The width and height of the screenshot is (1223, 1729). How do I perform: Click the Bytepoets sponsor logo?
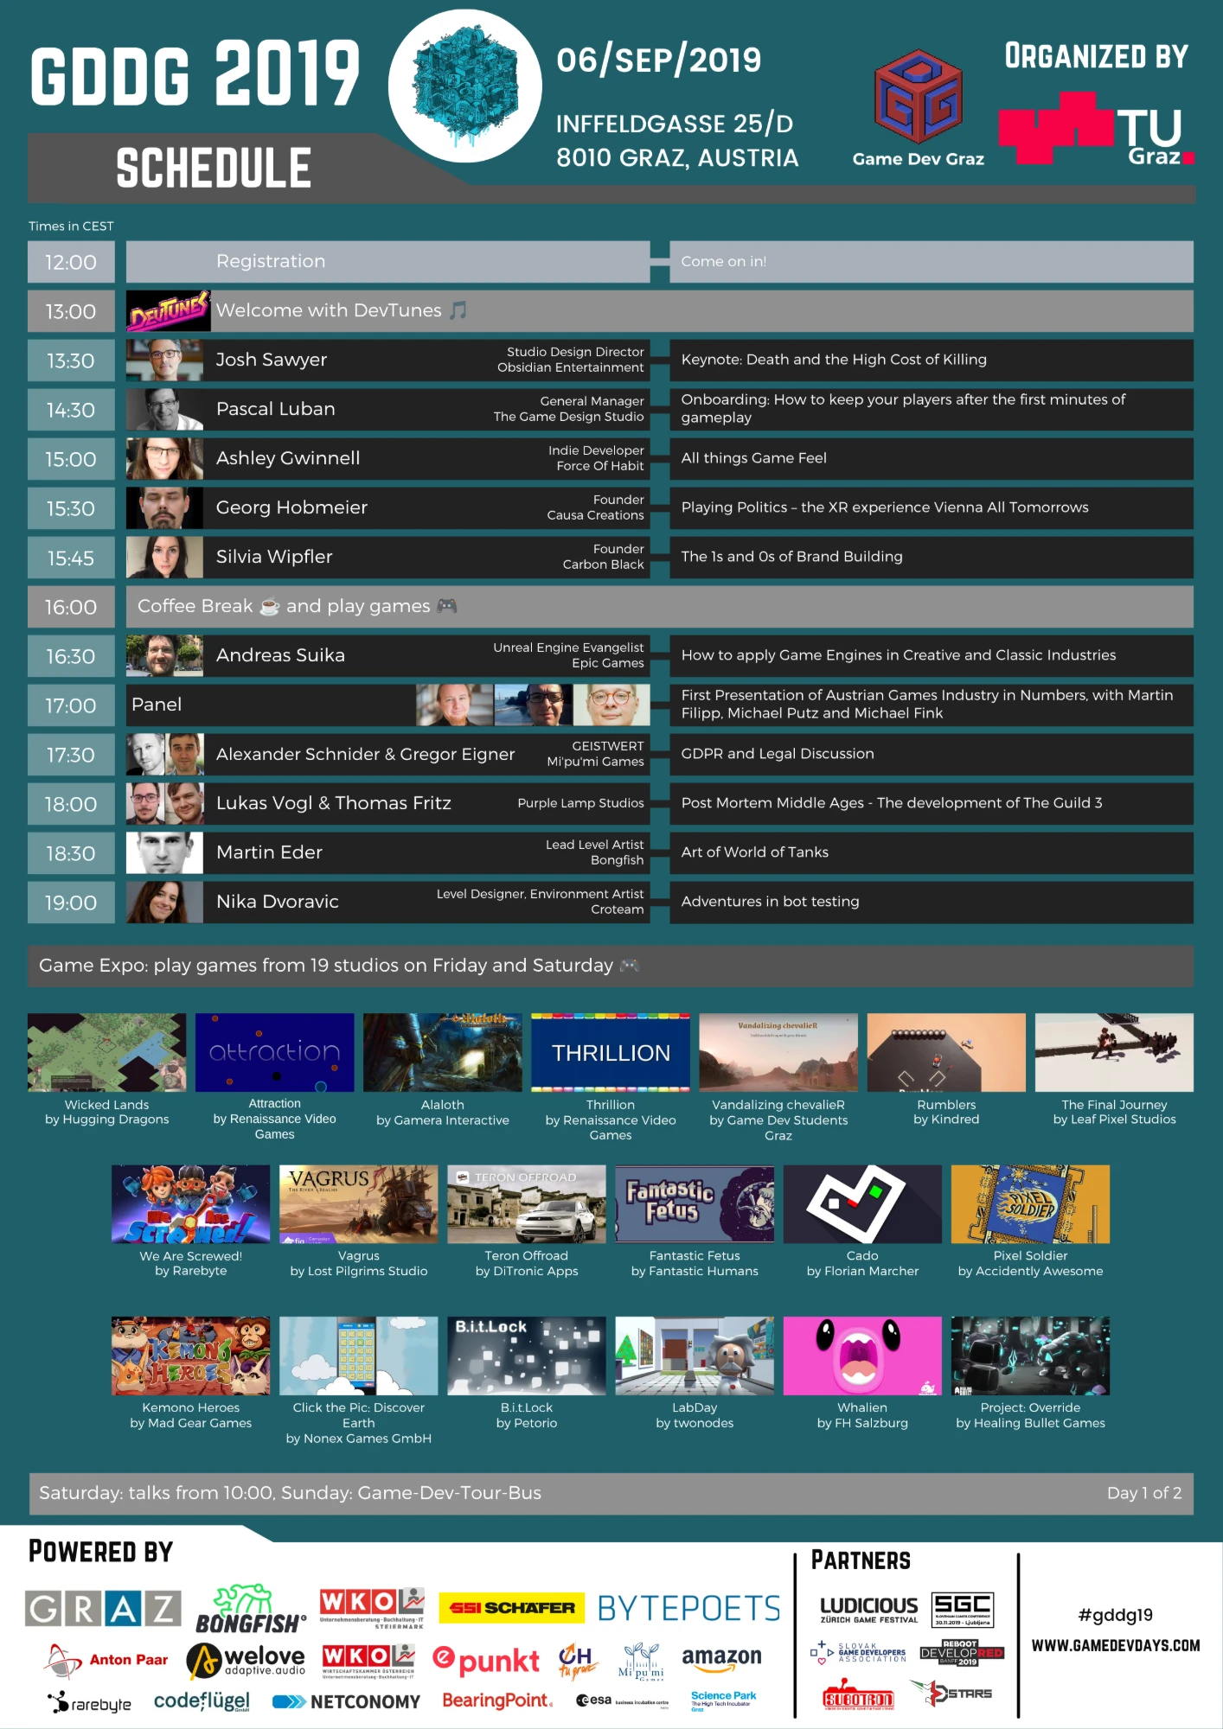click(x=688, y=1609)
